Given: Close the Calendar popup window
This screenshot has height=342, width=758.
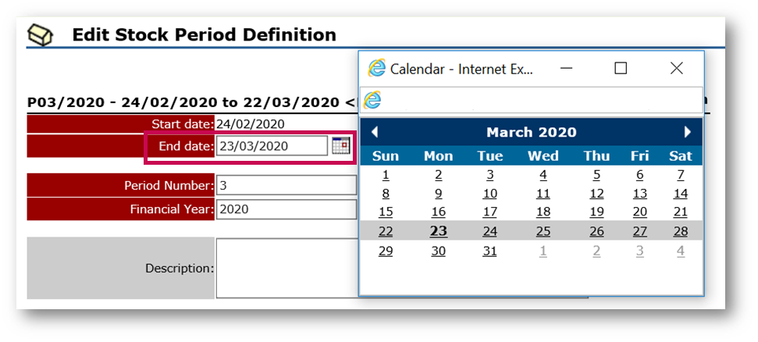Looking at the screenshot, I should pos(677,69).
